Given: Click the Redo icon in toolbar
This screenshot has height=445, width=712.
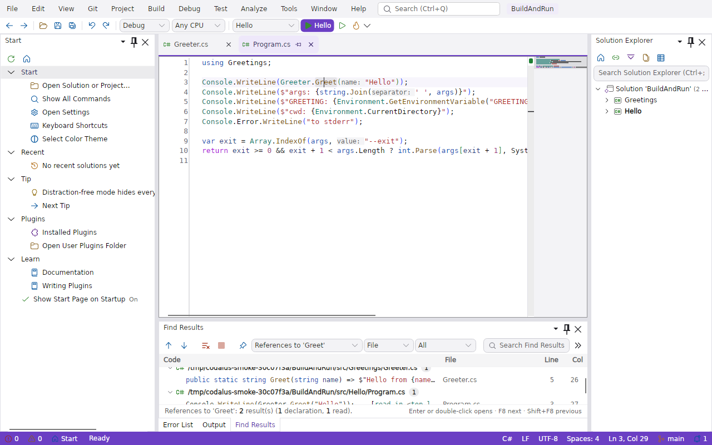Looking at the screenshot, I should click(106, 26).
